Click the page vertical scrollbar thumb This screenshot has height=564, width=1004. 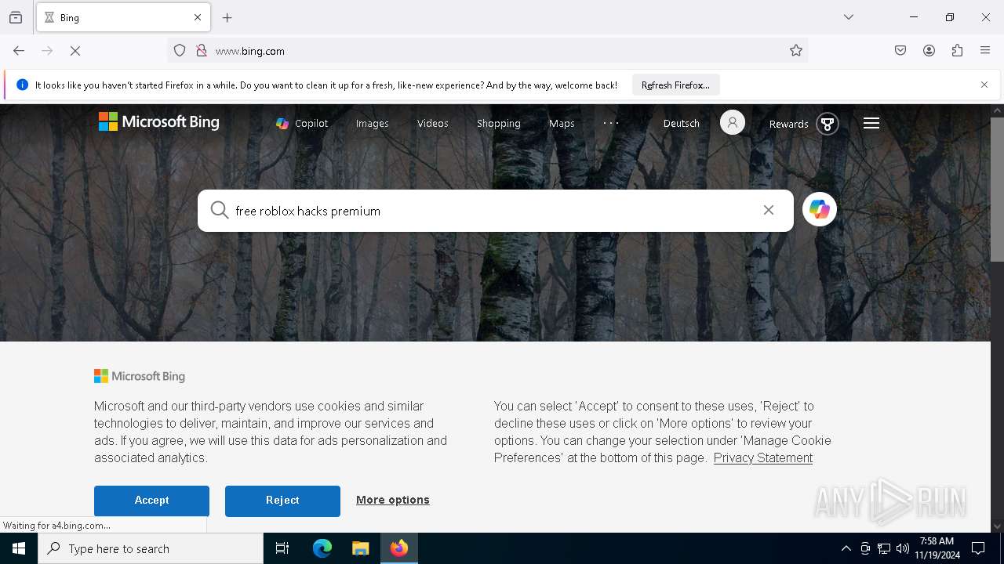point(997,188)
